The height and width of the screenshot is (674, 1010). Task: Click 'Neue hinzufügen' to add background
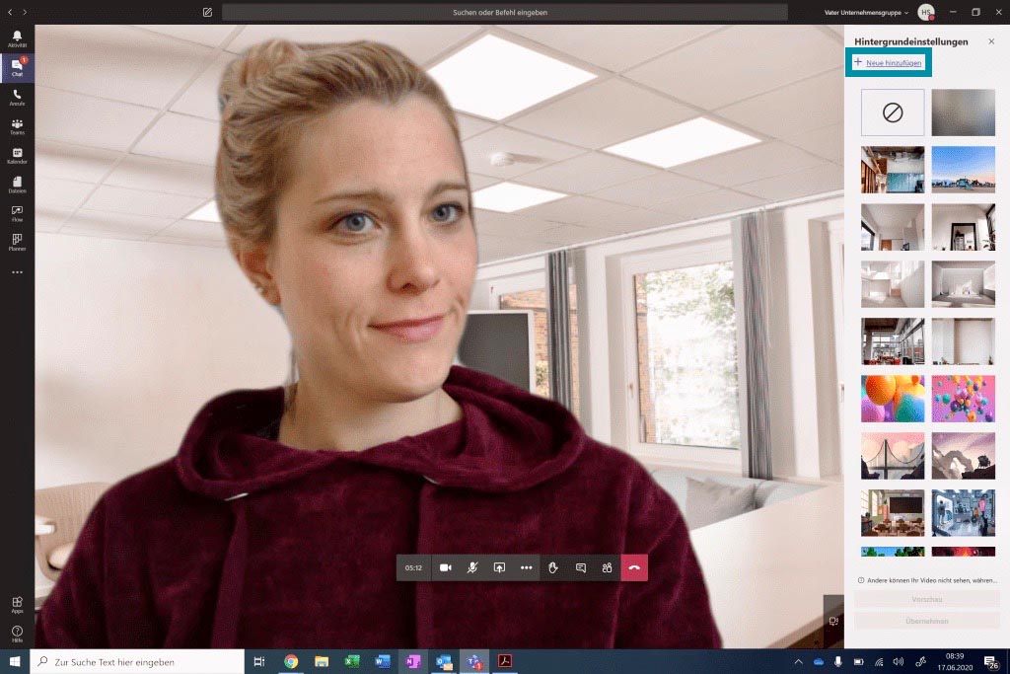pos(888,62)
